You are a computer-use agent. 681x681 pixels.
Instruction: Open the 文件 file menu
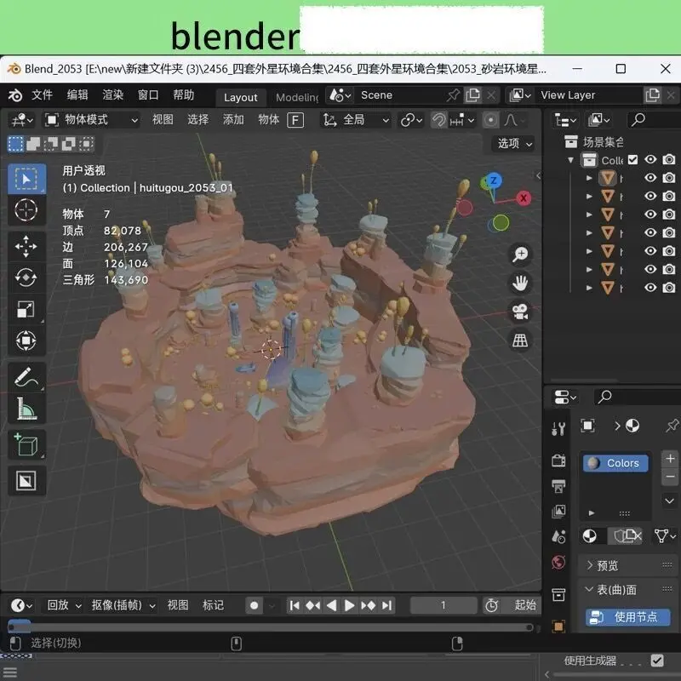tap(42, 95)
